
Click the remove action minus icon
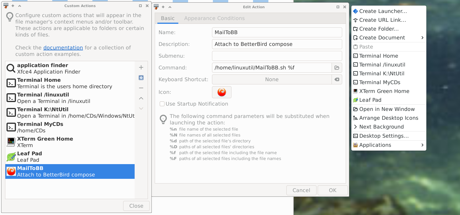(x=141, y=88)
